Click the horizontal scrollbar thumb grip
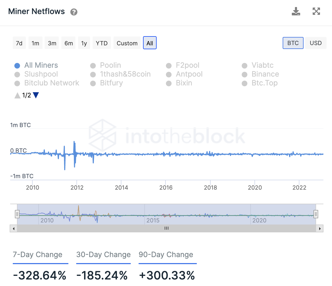The width and height of the screenshot is (332, 286). point(167,228)
